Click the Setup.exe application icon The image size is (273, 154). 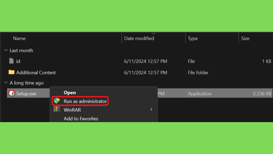point(11,93)
